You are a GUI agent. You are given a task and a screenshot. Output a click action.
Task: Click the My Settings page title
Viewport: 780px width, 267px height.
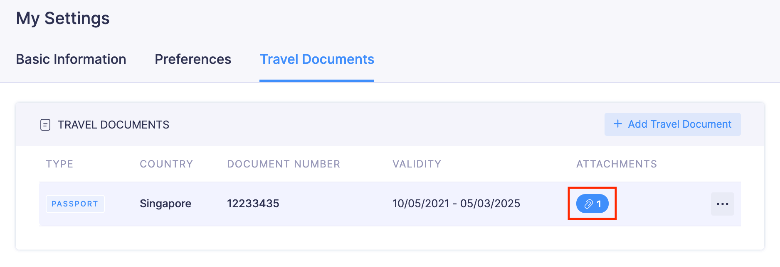click(63, 19)
